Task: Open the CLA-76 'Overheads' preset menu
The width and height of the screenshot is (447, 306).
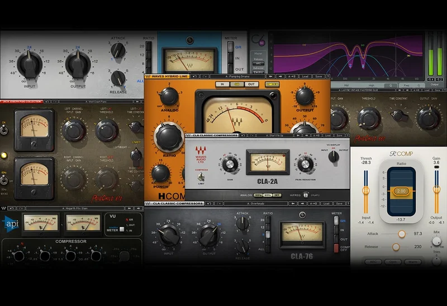Action: tap(256, 204)
